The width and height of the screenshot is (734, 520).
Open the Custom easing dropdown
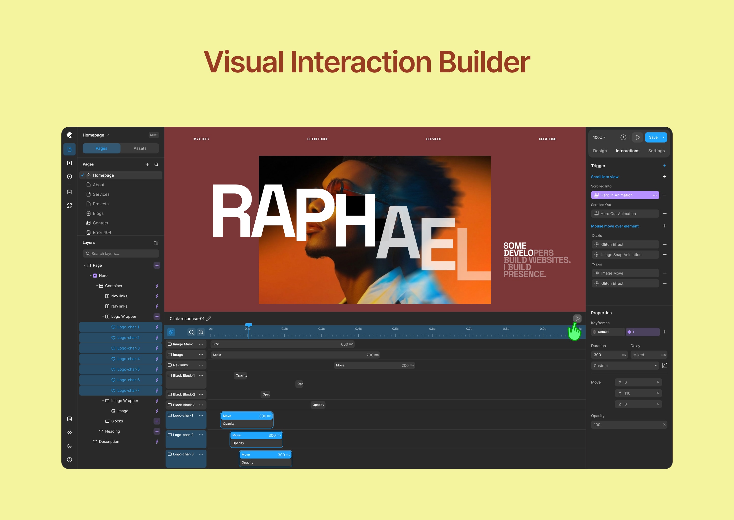[624, 365]
